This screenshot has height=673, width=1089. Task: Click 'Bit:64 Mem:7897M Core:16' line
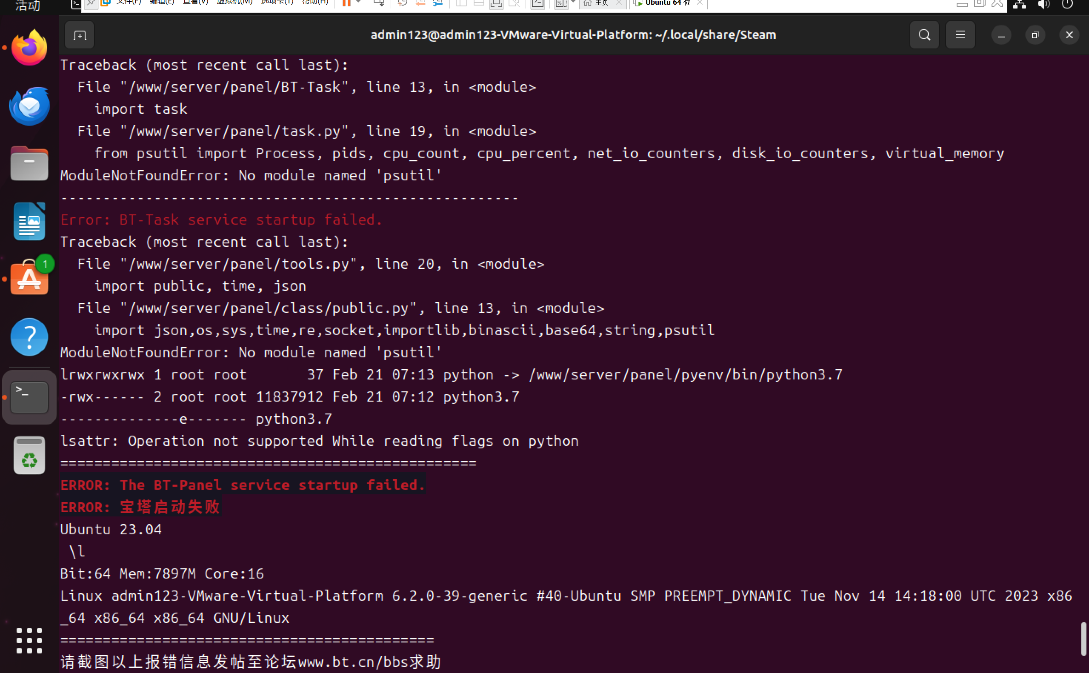162,573
